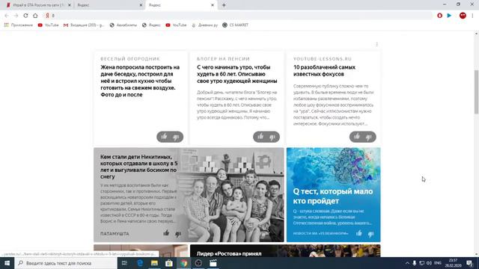Open the Яндекс bookmark
Image resolution: width=479 pixels, height=269 pixels.
tap(151, 25)
